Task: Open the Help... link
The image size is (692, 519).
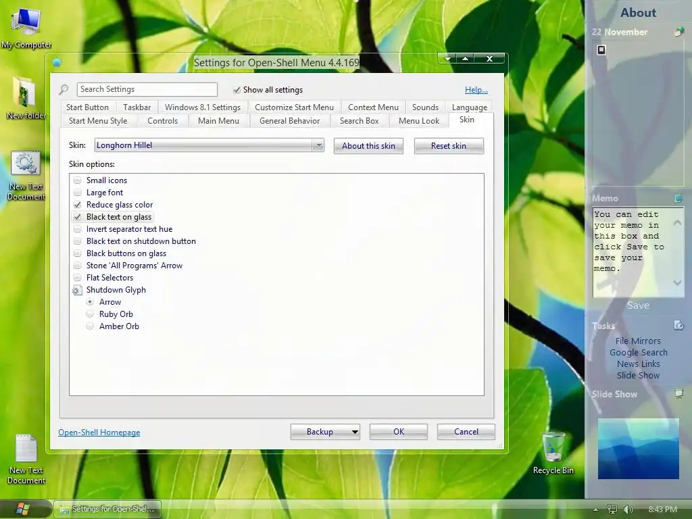Action: click(476, 90)
